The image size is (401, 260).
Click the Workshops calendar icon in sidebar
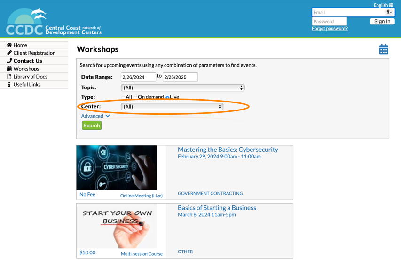point(9,69)
